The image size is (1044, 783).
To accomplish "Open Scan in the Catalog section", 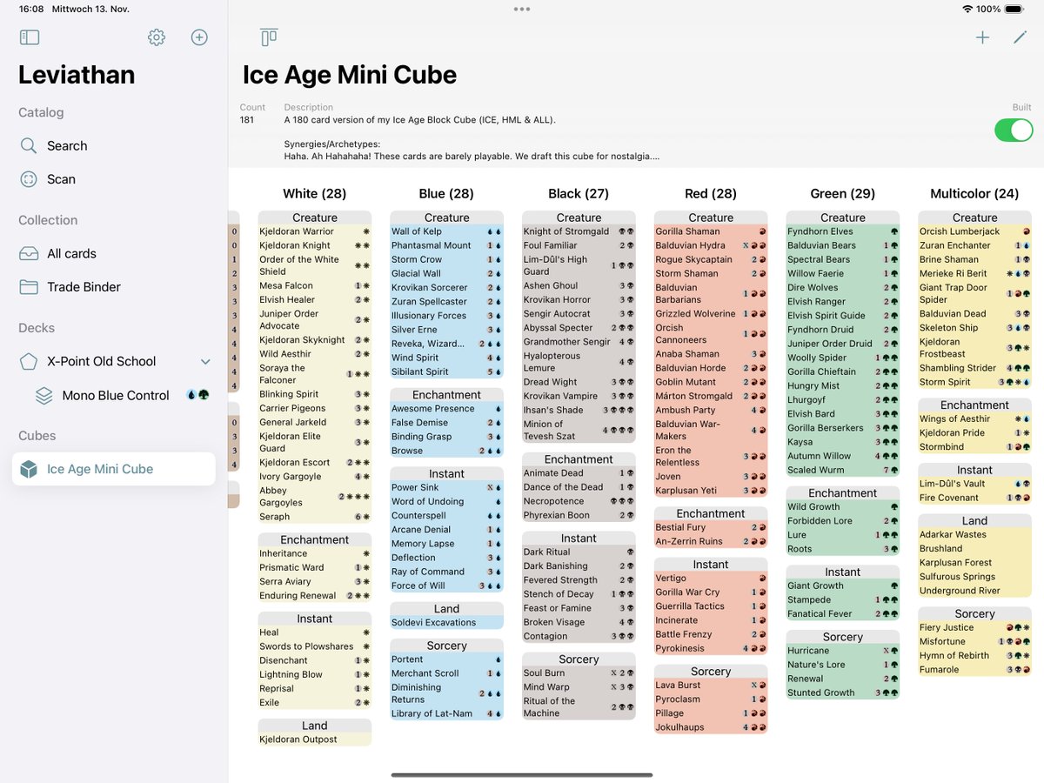I will (x=114, y=179).
